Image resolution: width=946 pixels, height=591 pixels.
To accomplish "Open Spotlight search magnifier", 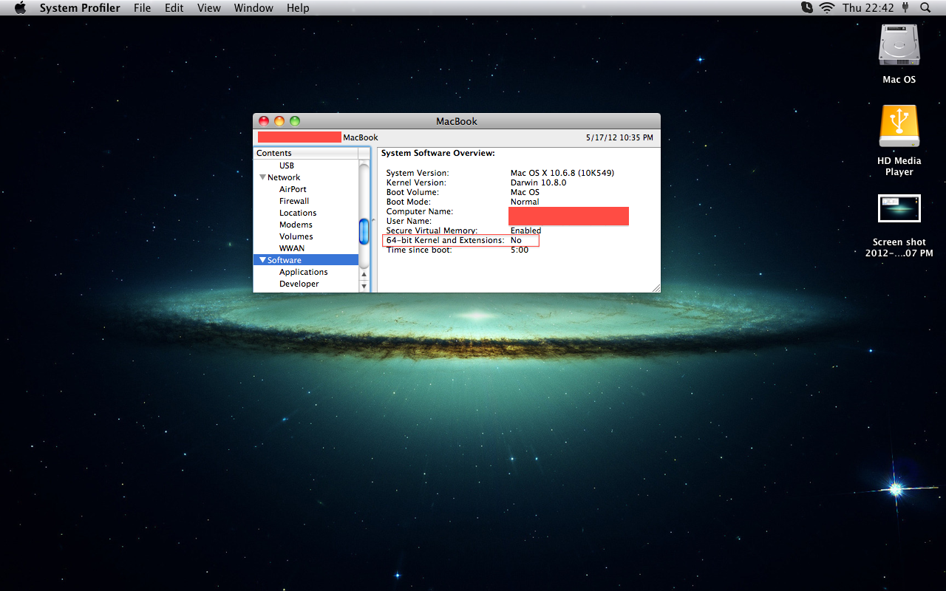I will (925, 8).
